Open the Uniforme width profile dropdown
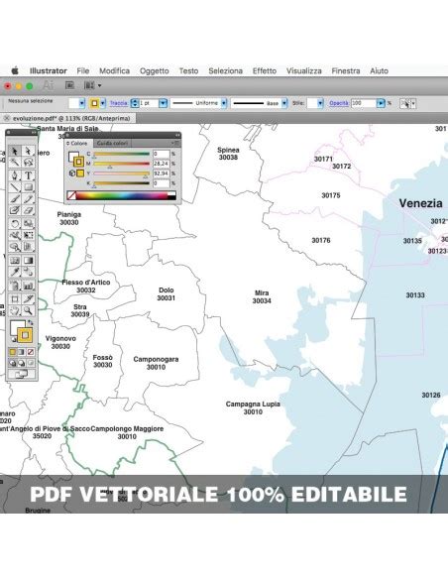The height and width of the screenshot is (579, 448). [224, 103]
